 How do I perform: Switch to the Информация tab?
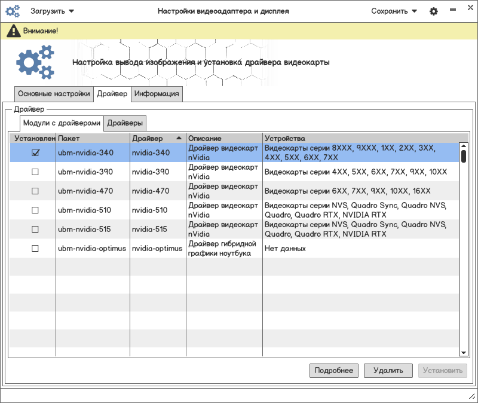pos(157,94)
